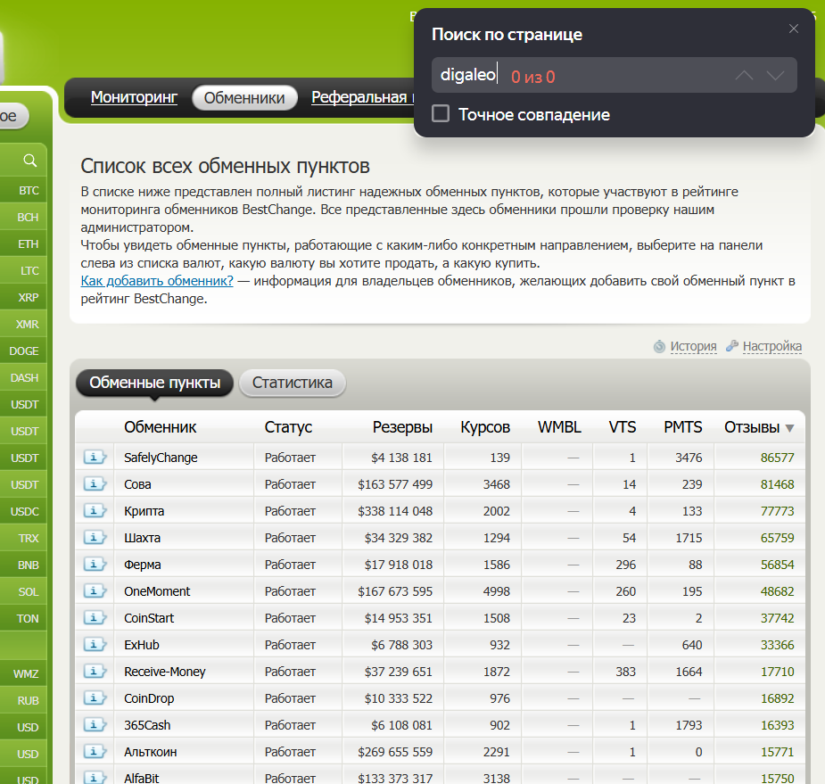Open the История link
825x784 pixels.
pos(694,346)
